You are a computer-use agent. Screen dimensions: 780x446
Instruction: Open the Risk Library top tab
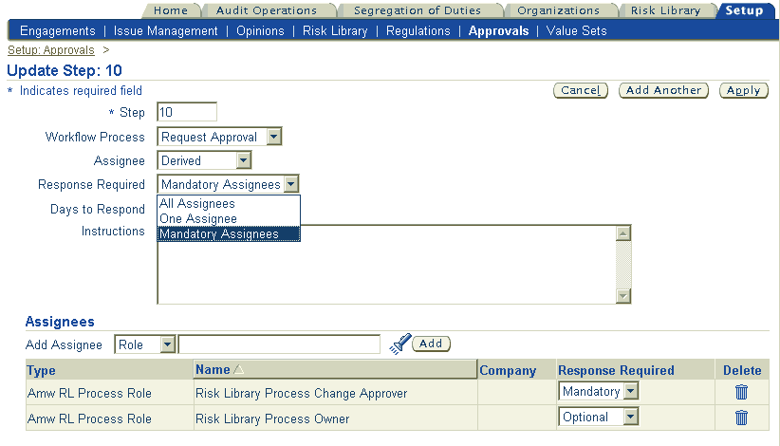(x=665, y=10)
